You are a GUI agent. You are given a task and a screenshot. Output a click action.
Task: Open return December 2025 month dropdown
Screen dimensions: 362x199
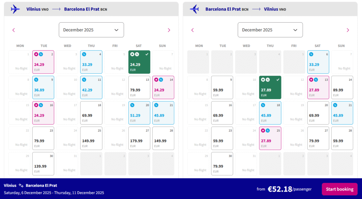pos(270,30)
